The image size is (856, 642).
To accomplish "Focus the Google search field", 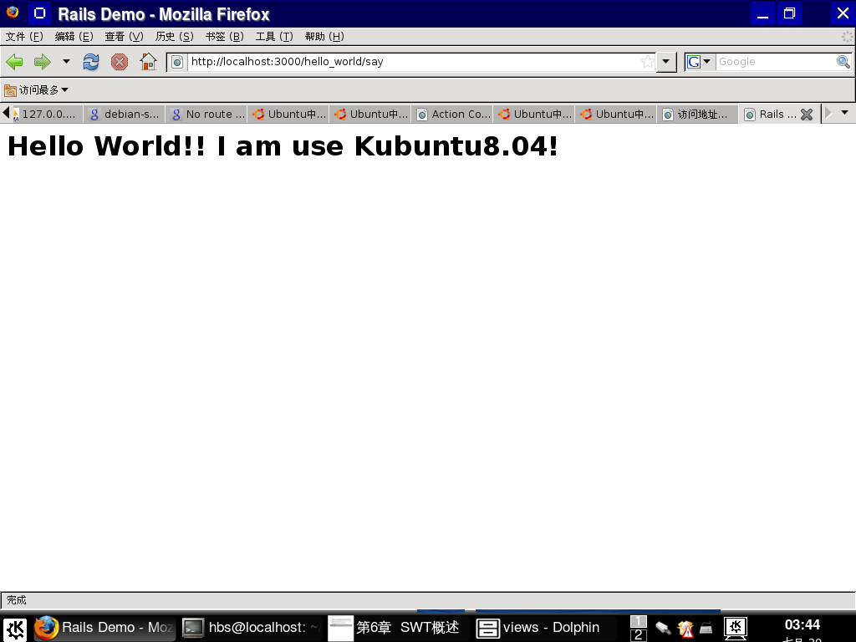I will point(775,62).
